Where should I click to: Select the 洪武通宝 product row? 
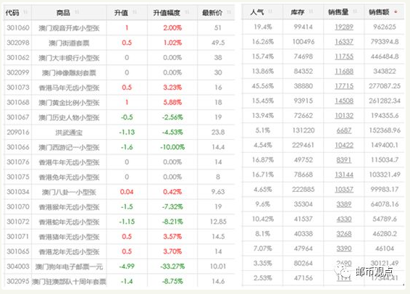[120, 133]
